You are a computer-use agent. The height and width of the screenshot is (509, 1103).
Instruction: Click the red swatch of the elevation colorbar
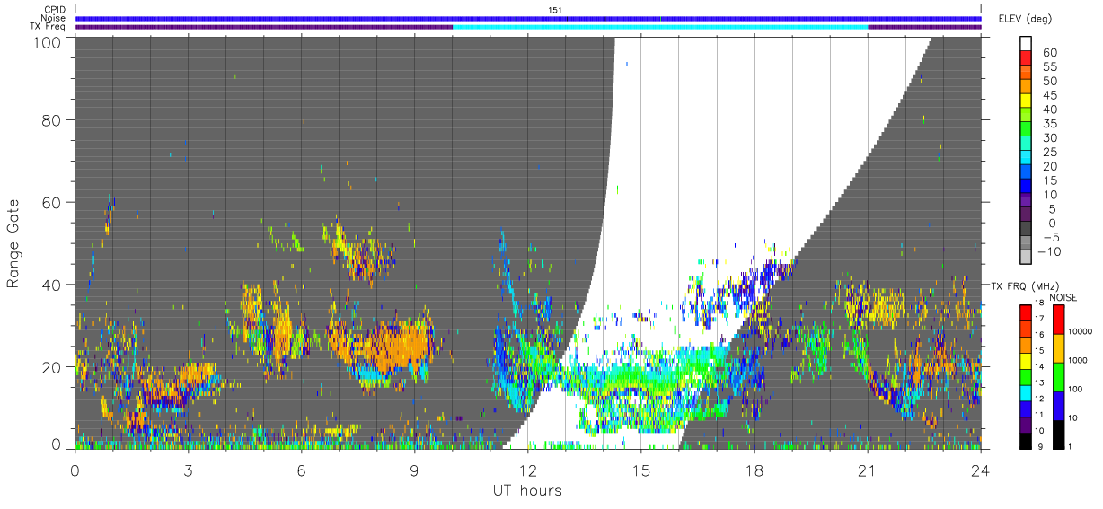(1026, 57)
